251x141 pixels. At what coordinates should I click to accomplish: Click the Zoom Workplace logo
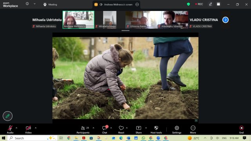[x=10, y=5]
